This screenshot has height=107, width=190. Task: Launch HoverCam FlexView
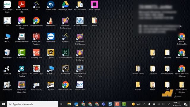point(36,39)
